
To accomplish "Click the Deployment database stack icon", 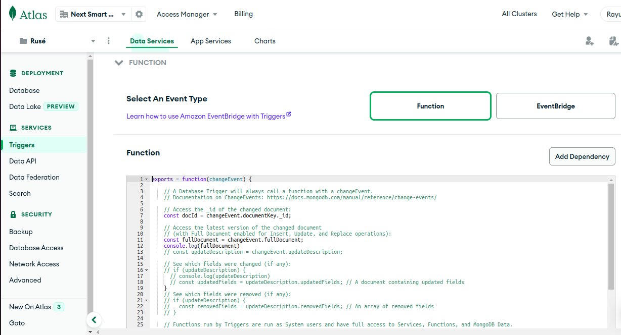I will point(13,73).
